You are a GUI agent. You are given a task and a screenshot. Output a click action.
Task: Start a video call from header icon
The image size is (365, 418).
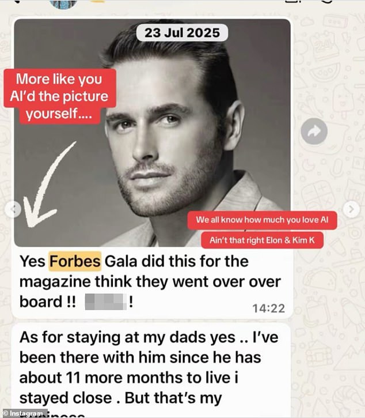point(292,1)
